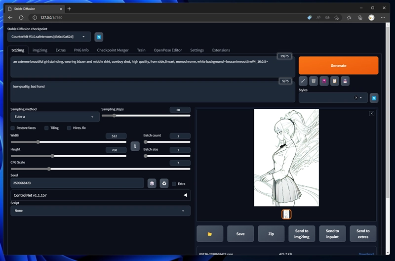Open the Extensions tab
This screenshot has width=395, height=261.
[221, 50]
